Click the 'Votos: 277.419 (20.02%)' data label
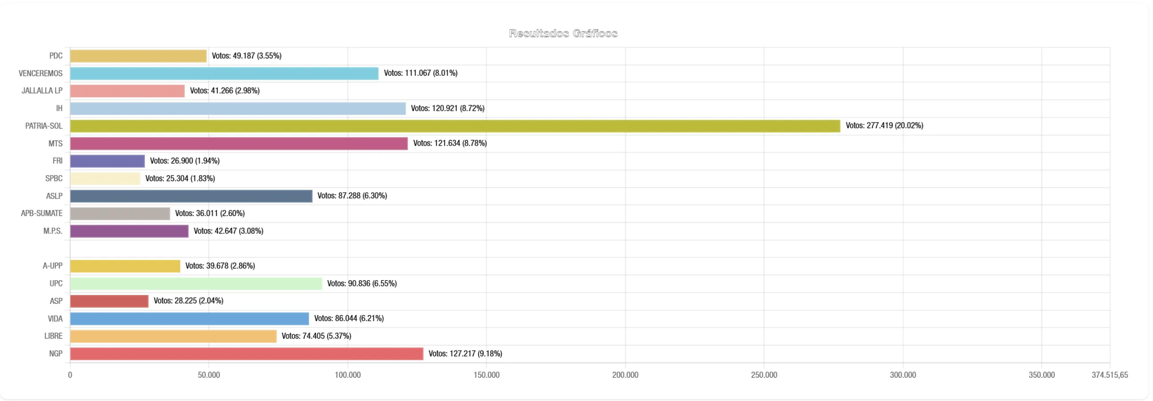 point(884,126)
